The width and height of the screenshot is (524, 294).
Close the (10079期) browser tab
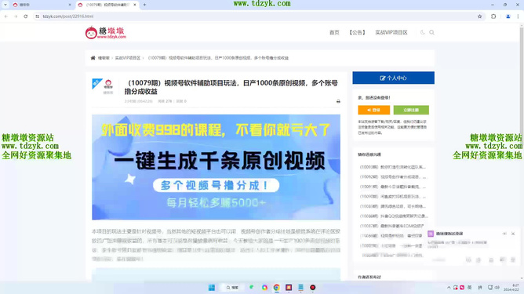(x=135, y=5)
